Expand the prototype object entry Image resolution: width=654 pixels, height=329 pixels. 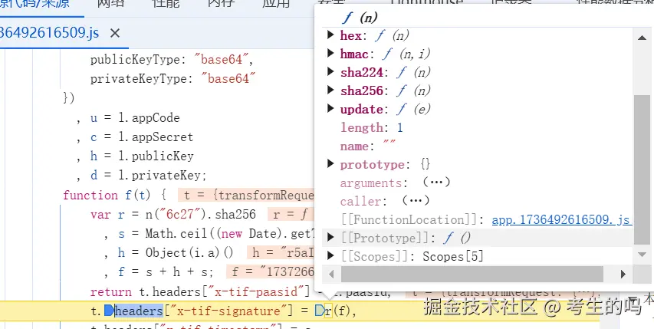pos(330,163)
